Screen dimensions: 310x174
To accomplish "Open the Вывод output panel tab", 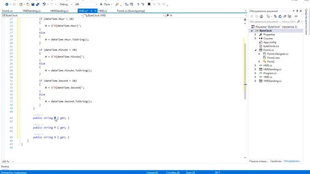I will (x=5, y=166).
